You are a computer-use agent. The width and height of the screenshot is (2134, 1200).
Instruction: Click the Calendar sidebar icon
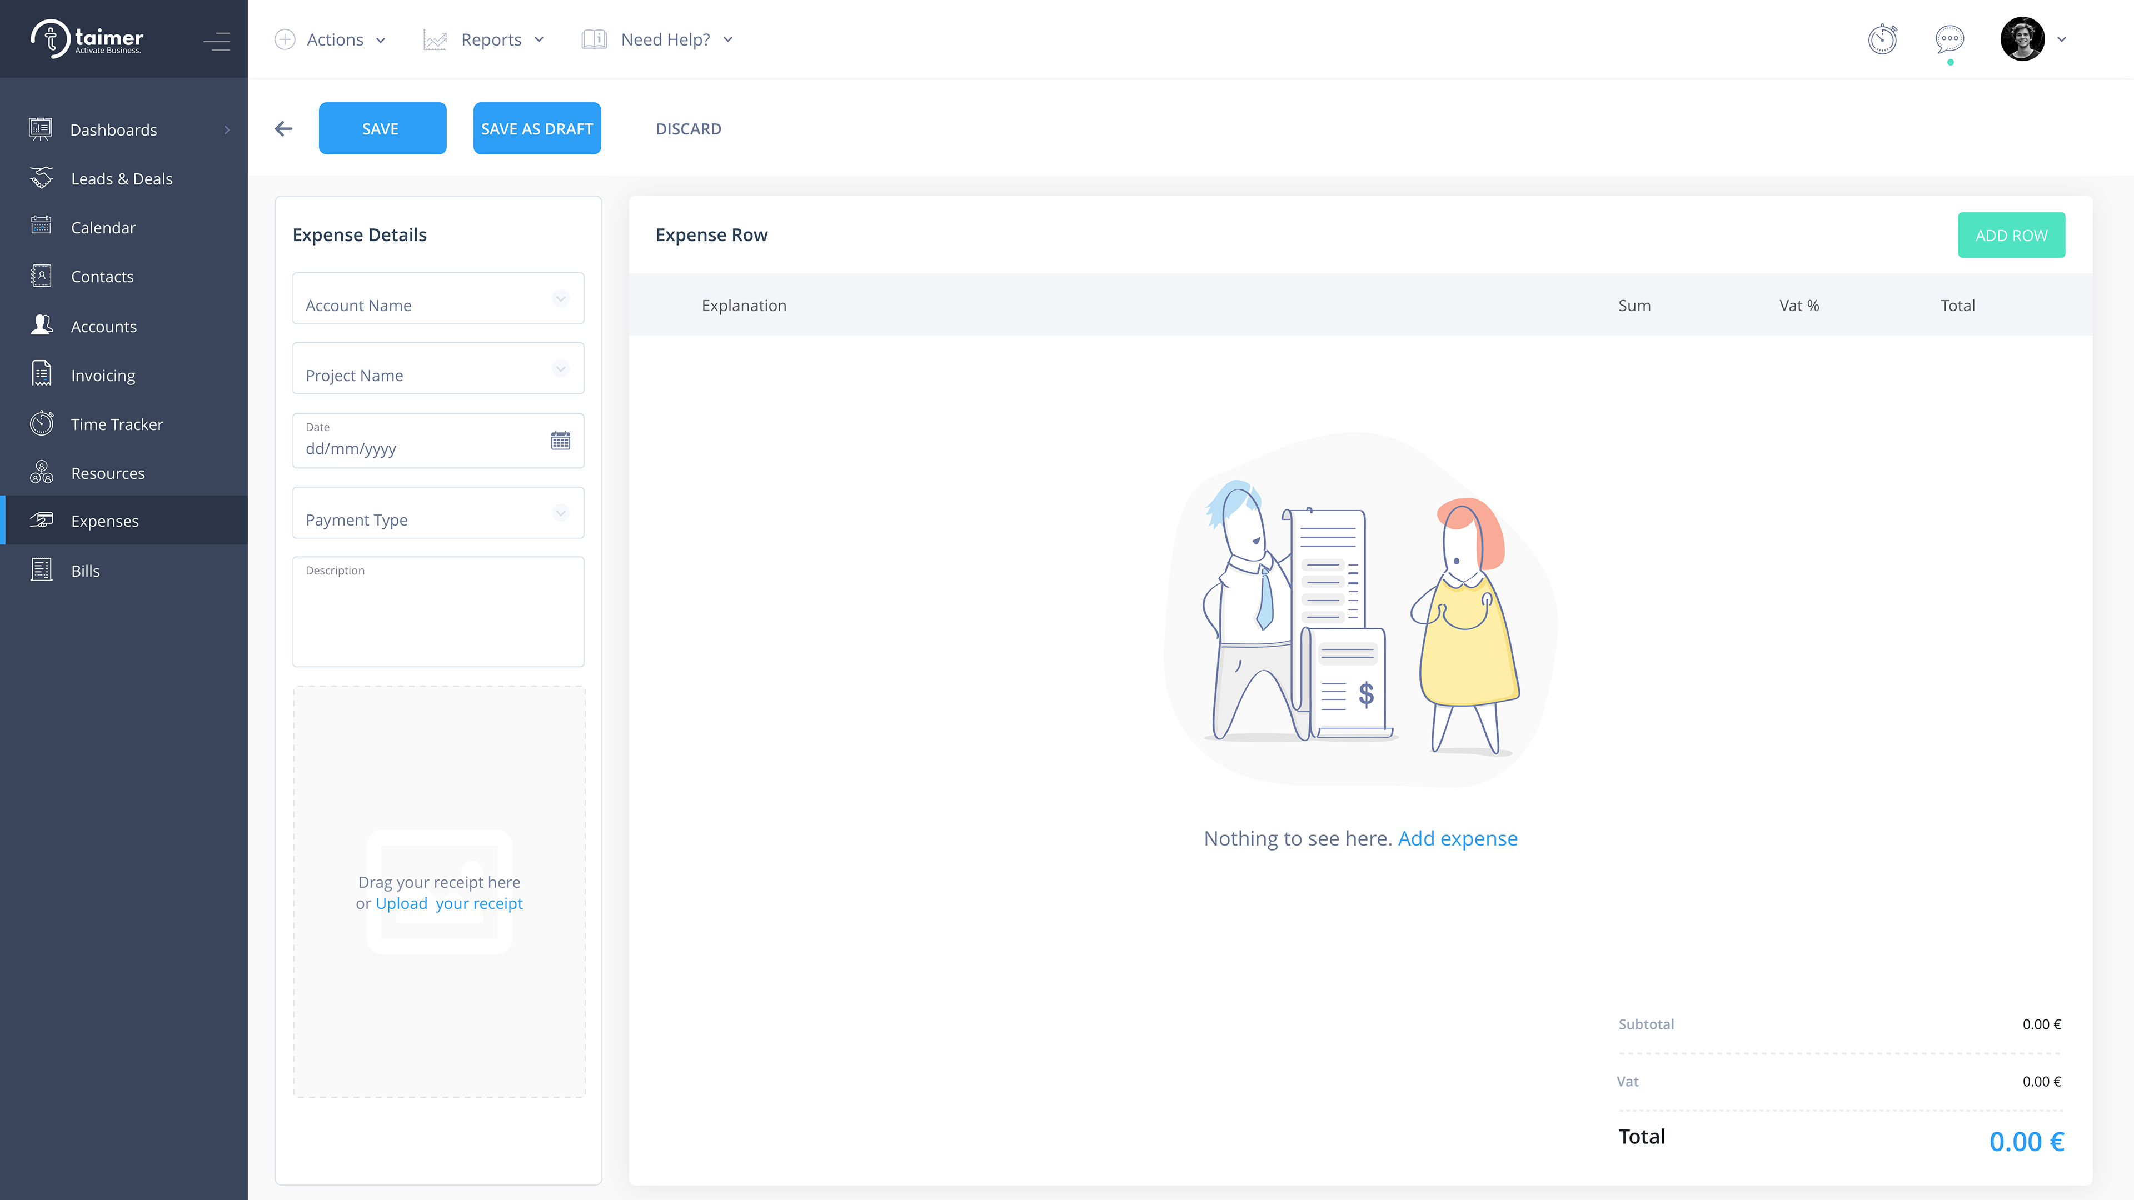[x=42, y=226]
